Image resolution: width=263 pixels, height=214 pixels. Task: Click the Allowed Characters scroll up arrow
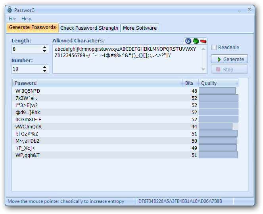tap(203, 49)
